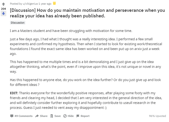Click the Save text label
The image size is (169, 122).
57,116
